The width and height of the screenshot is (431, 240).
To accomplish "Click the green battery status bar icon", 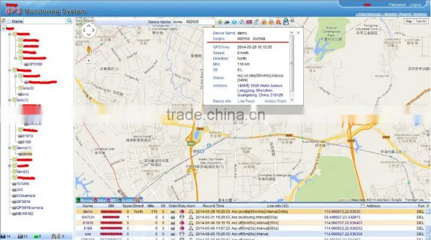I will pos(36,236).
